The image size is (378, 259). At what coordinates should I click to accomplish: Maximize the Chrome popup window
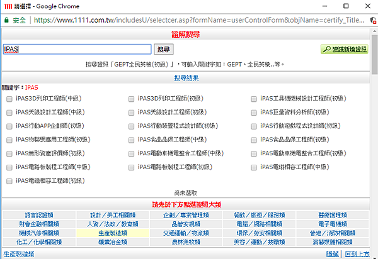[346, 6]
